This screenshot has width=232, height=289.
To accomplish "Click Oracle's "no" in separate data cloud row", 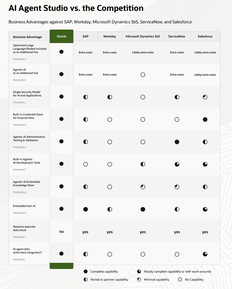I will coord(62,232).
